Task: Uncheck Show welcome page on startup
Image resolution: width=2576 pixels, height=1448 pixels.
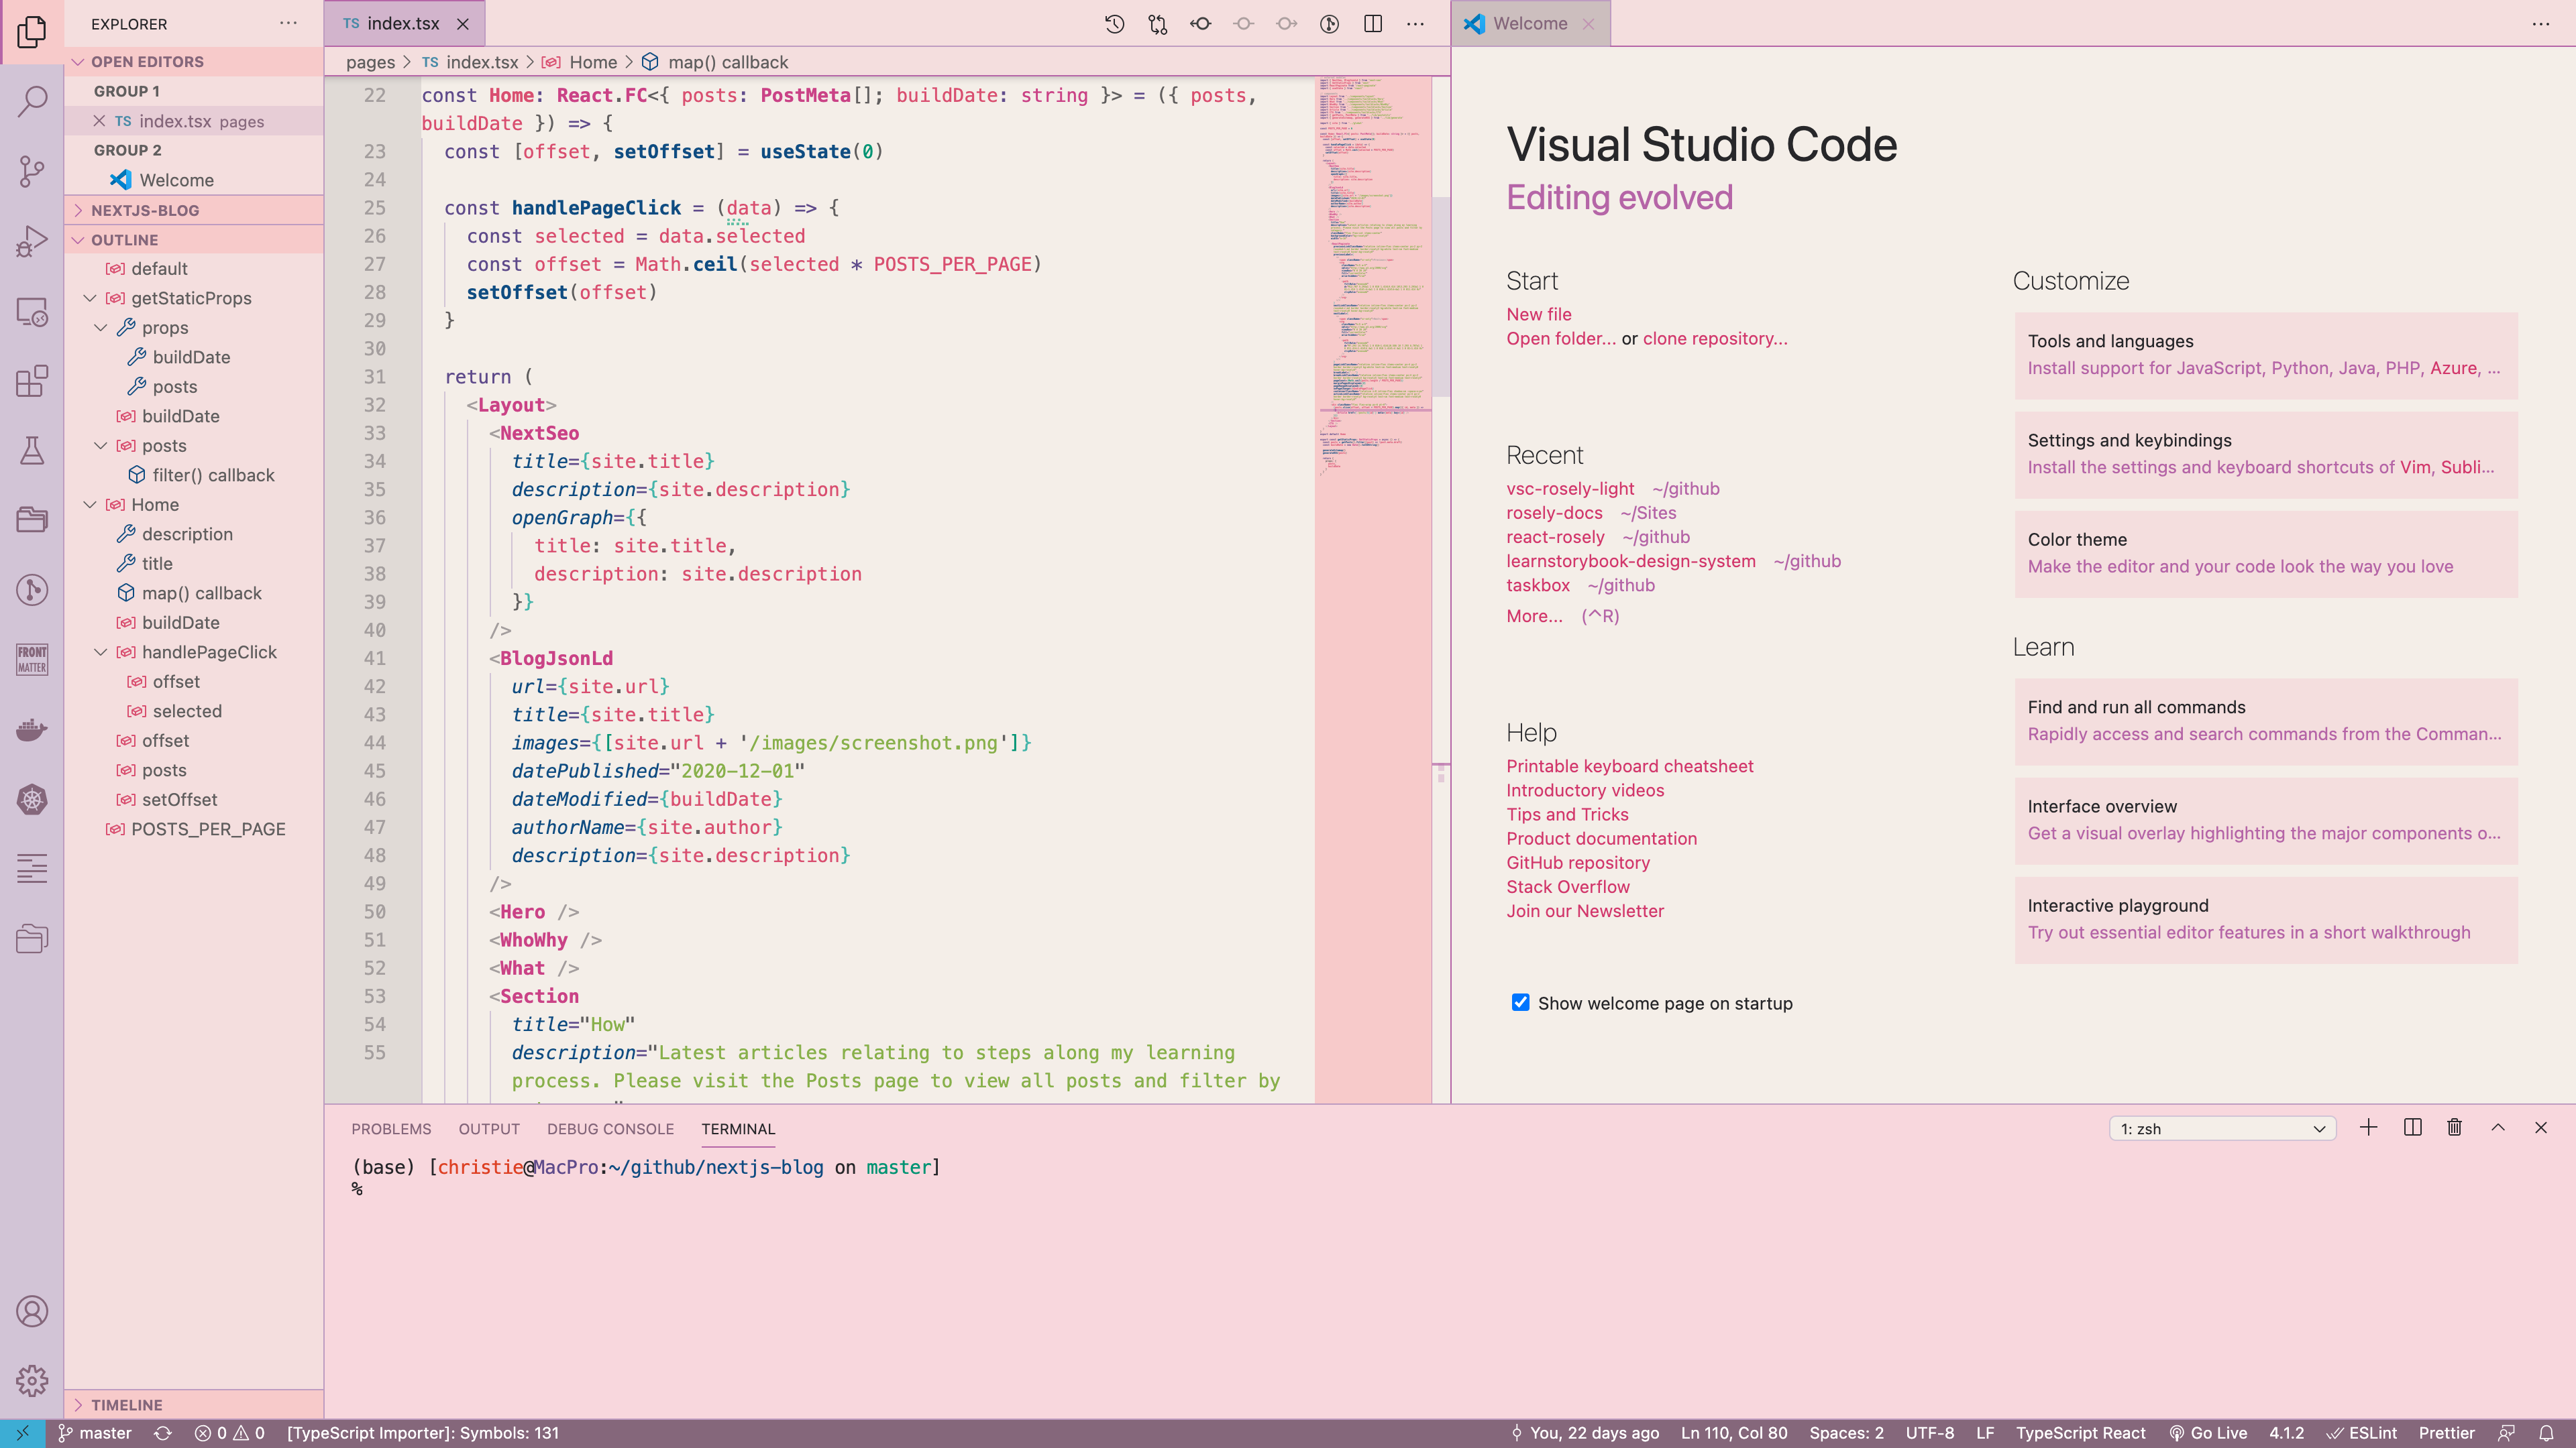Action: [x=1519, y=1002]
